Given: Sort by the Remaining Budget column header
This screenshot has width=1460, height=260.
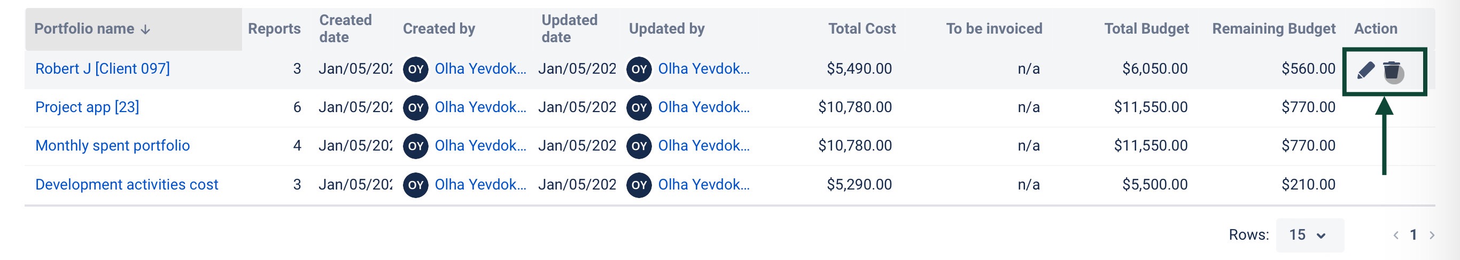Looking at the screenshot, I should click(x=1273, y=29).
